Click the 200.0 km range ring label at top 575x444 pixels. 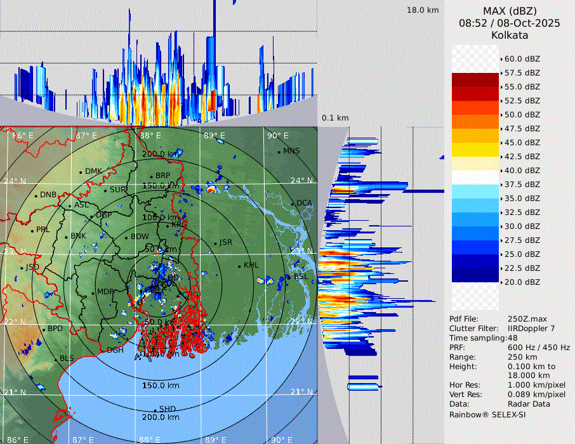pos(160,154)
